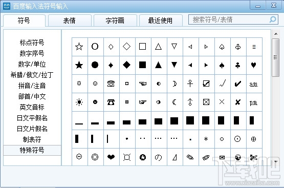Open the 日文片假名 category
The image size is (284, 188).
coord(32,129)
